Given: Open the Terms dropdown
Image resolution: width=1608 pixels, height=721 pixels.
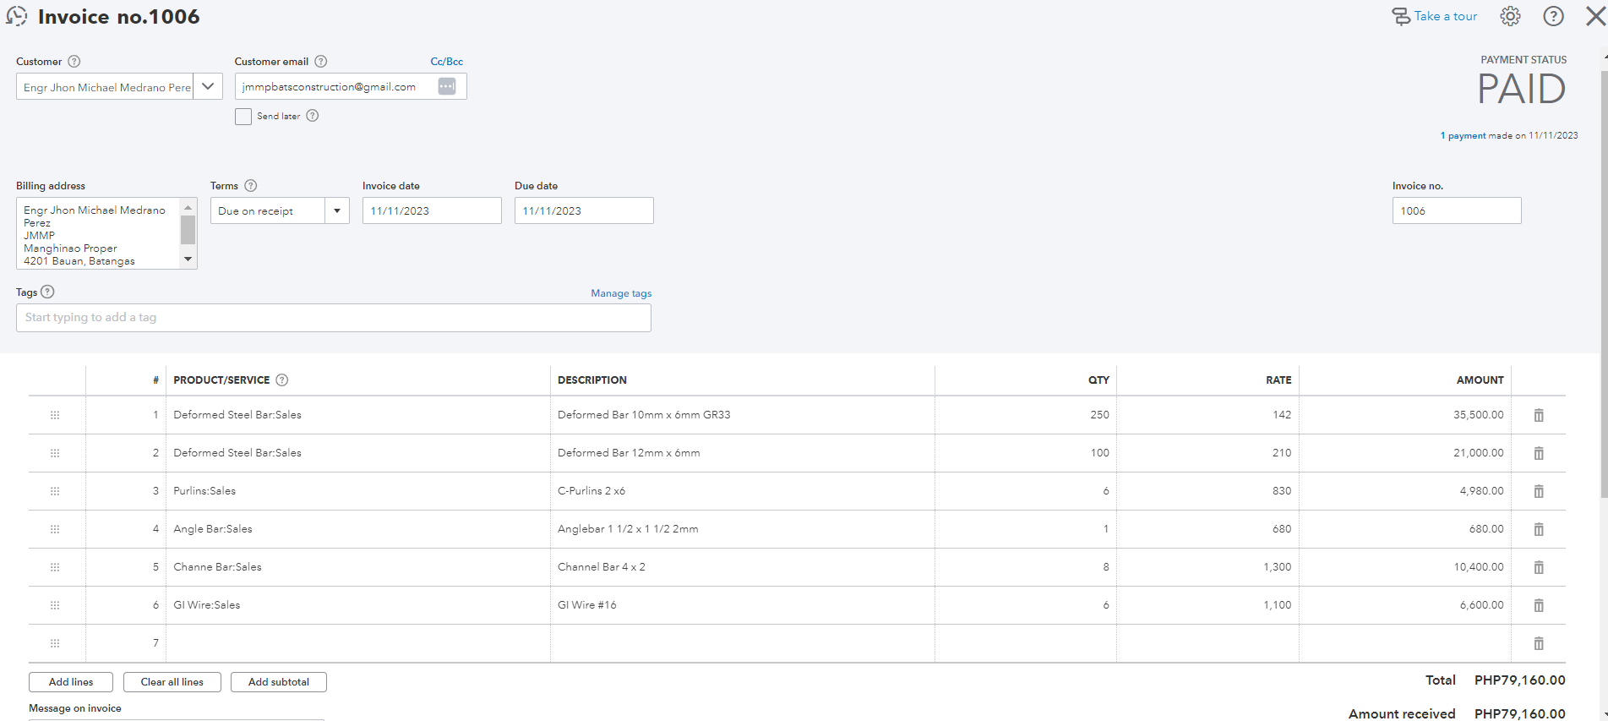Looking at the screenshot, I should tap(336, 210).
